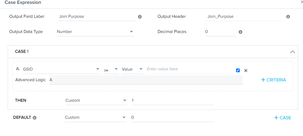Open the Value type dropdown

(132, 69)
